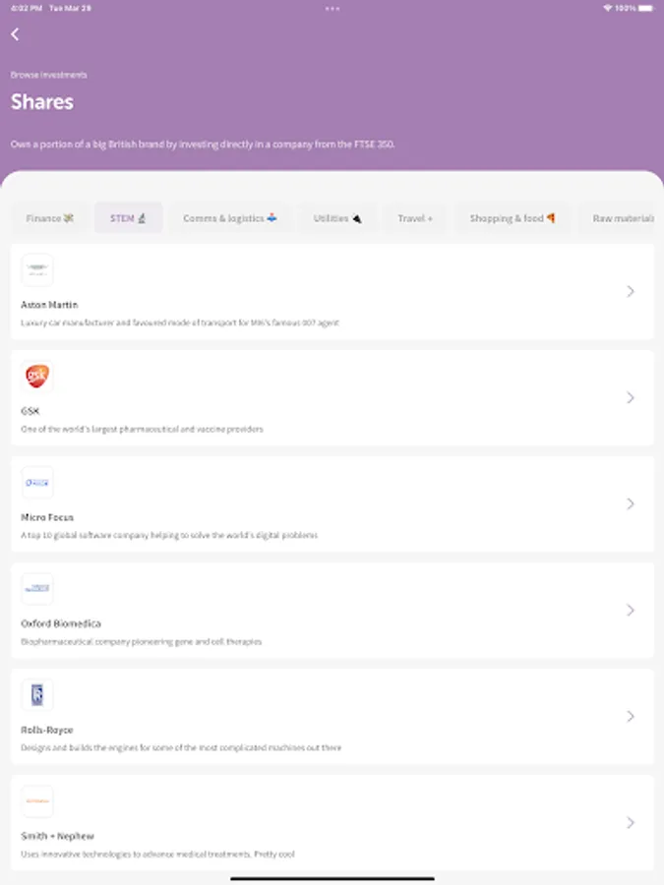
Task: Click the Micro Focus logo icon
Action: click(x=37, y=482)
